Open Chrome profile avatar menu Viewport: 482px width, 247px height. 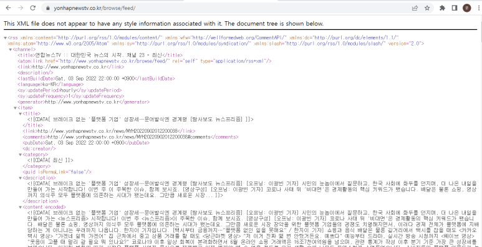click(x=466, y=8)
